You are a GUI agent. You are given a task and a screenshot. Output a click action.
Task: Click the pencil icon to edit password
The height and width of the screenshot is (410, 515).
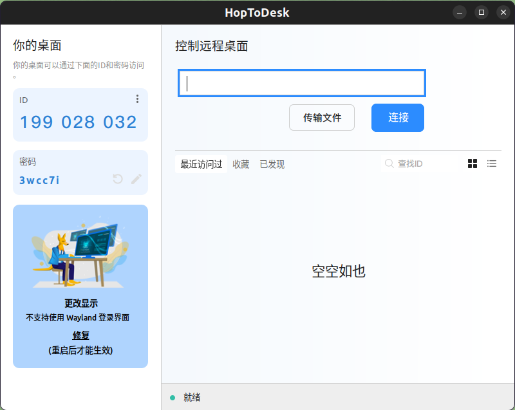136,179
